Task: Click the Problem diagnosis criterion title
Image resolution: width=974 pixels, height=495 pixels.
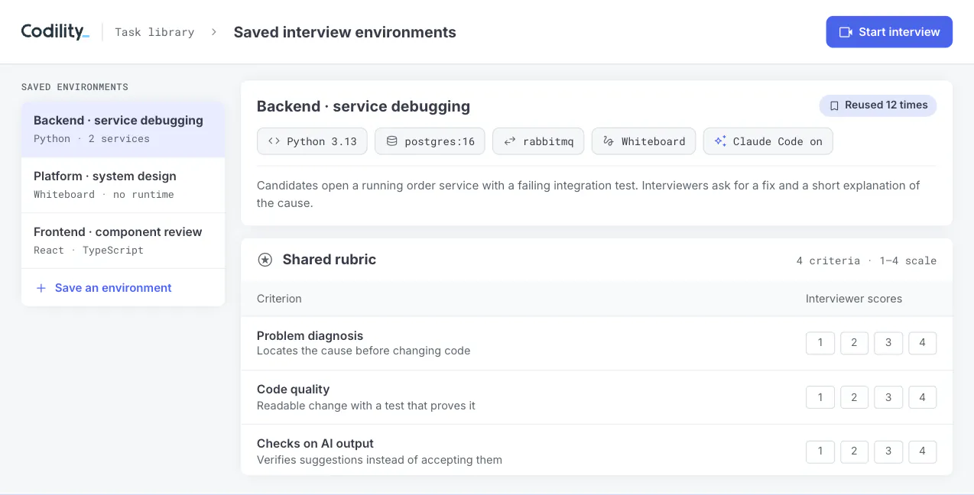Action: pyautogui.click(x=310, y=335)
